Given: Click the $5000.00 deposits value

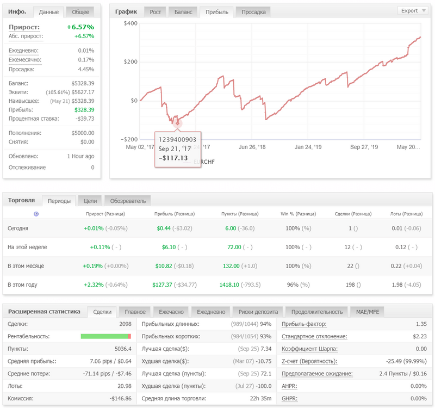Looking at the screenshot, I should click(83, 133).
